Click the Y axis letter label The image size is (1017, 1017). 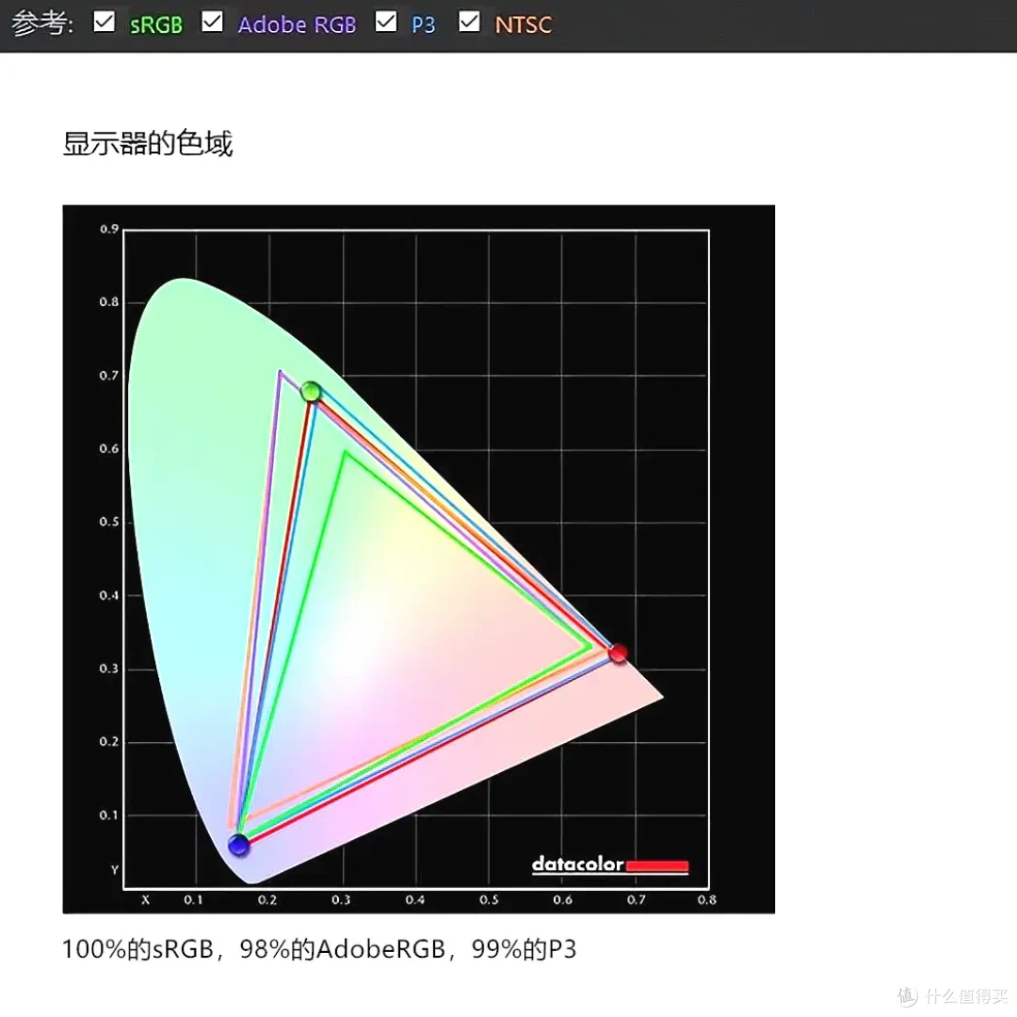(114, 870)
